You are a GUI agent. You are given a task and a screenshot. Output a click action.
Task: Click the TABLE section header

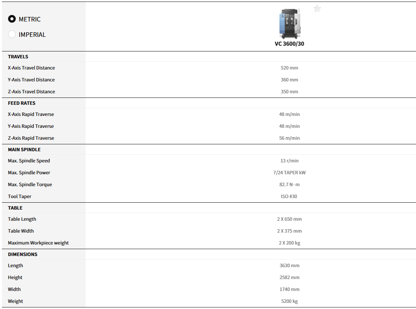(x=15, y=208)
